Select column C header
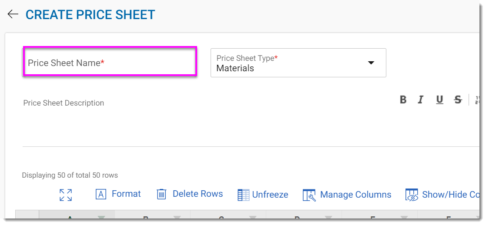The image size is (486, 225). click(x=221, y=218)
